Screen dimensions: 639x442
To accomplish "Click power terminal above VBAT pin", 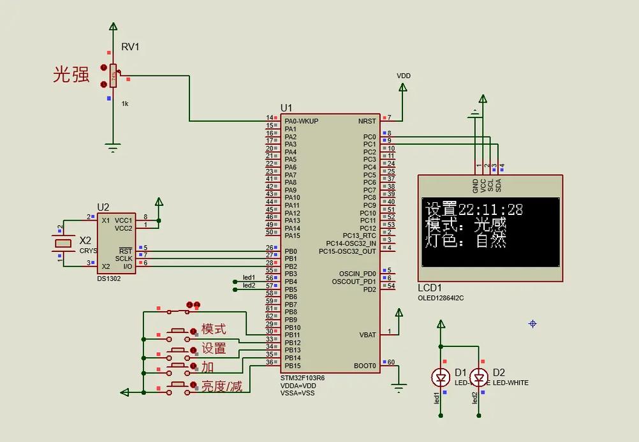I will click(x=399, y=313).
